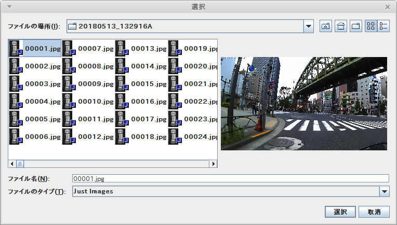Click the icon of 00003.jpg
397x225 pixels.
pyautogui.click(x=16, y=83)
